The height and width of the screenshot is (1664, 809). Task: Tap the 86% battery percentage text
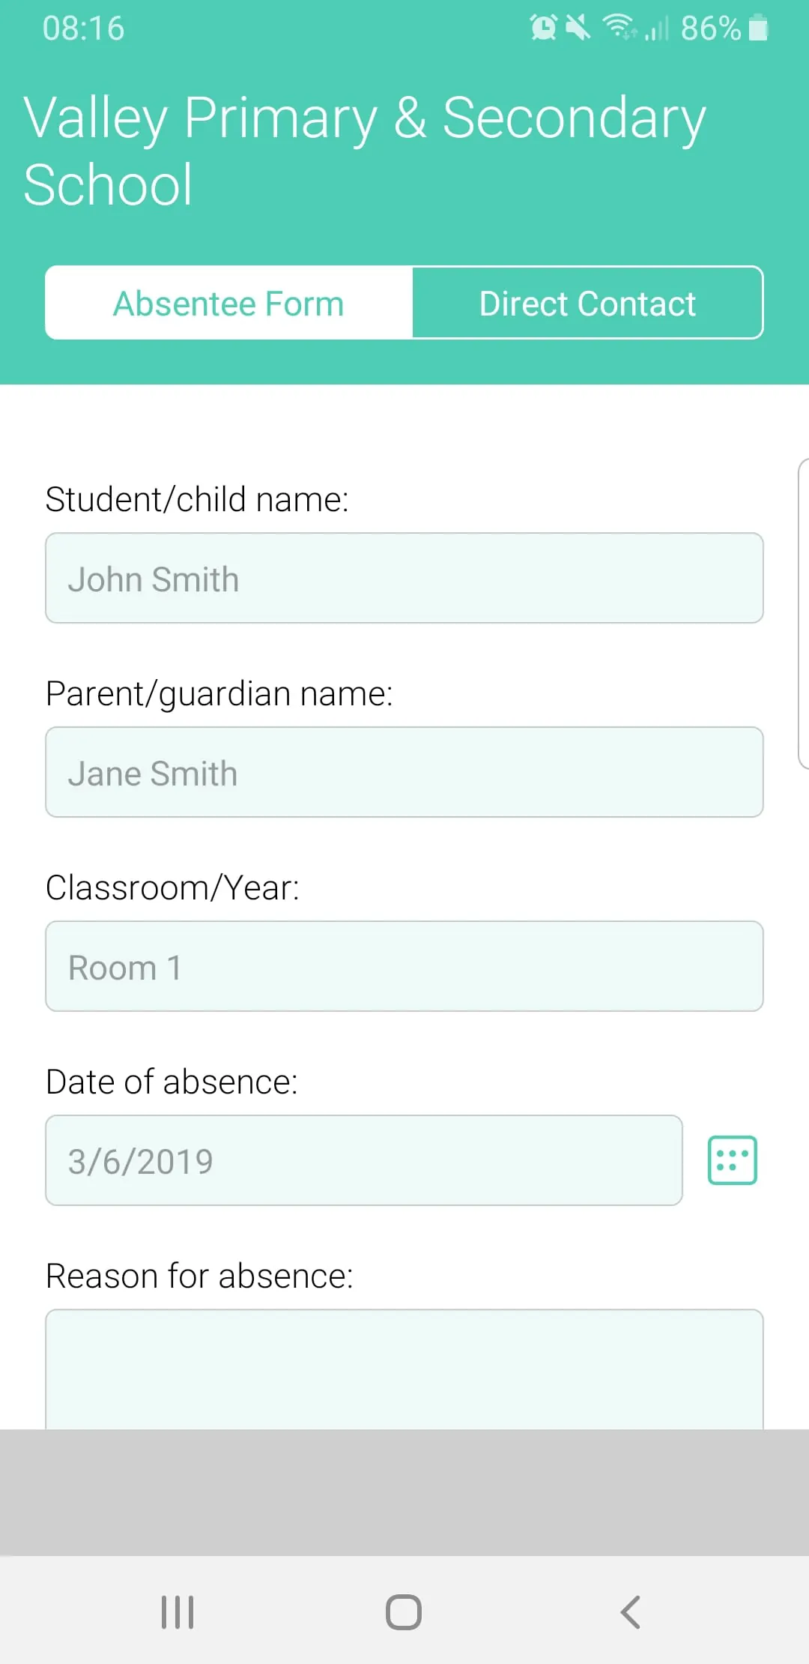pos(710,28)
